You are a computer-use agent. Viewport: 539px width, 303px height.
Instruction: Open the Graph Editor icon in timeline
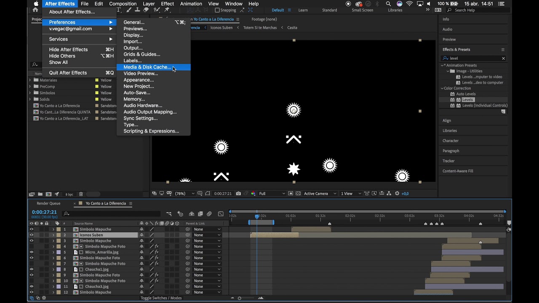coord(221,214)
